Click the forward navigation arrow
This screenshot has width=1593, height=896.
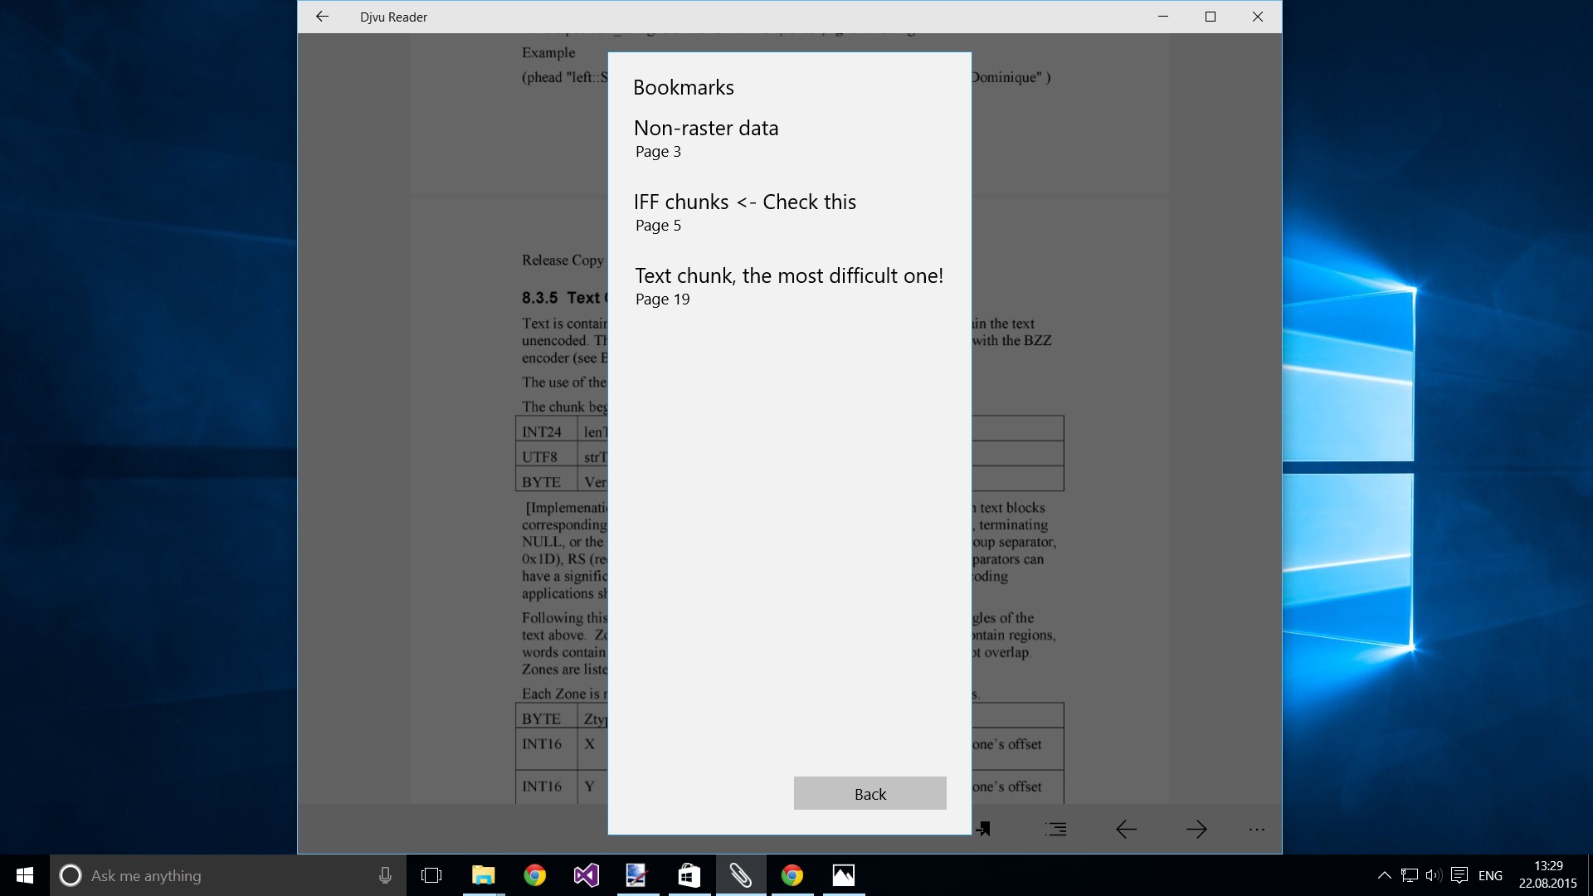pyautogui.click(x=1194, y=828)
